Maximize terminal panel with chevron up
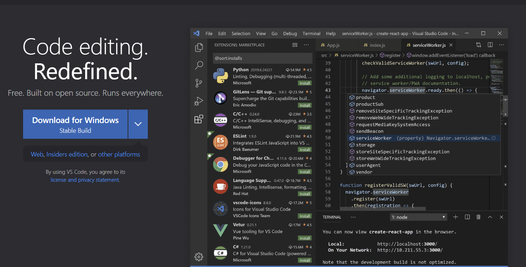 490,217
